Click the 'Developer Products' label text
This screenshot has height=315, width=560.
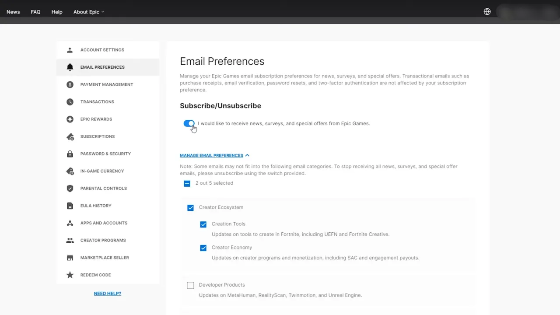coord(222,285)
